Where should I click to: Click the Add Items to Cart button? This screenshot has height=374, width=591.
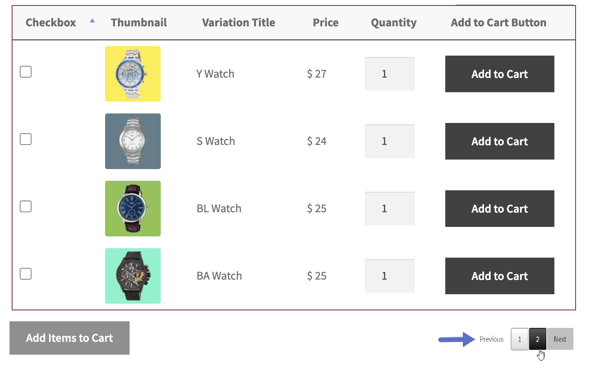tap(70, 338)
